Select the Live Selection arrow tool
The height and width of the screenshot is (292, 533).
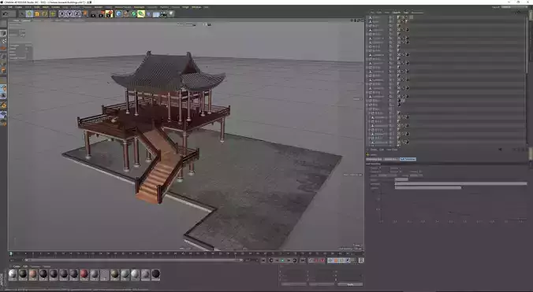tap(22, 14)
